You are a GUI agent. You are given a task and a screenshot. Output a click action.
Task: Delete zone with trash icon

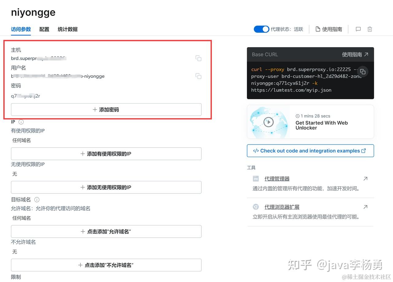370,29
